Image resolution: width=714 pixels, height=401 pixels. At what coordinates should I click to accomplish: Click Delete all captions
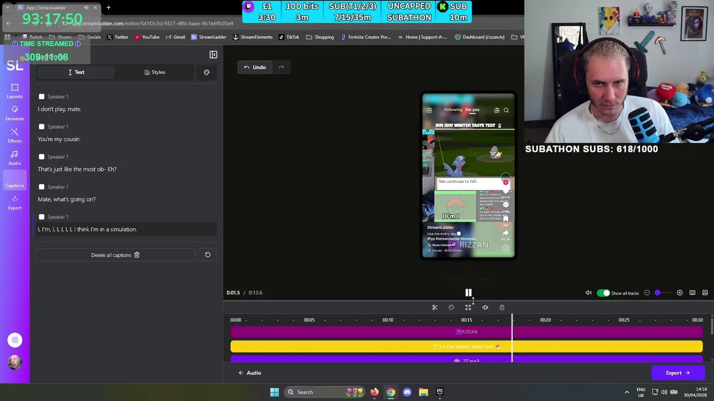coord(115,255)
